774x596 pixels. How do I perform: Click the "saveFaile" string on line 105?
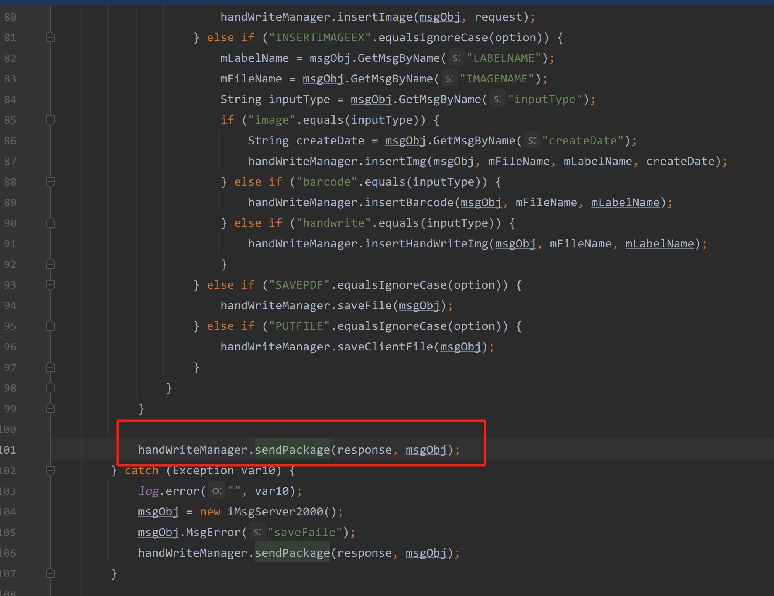304,532
